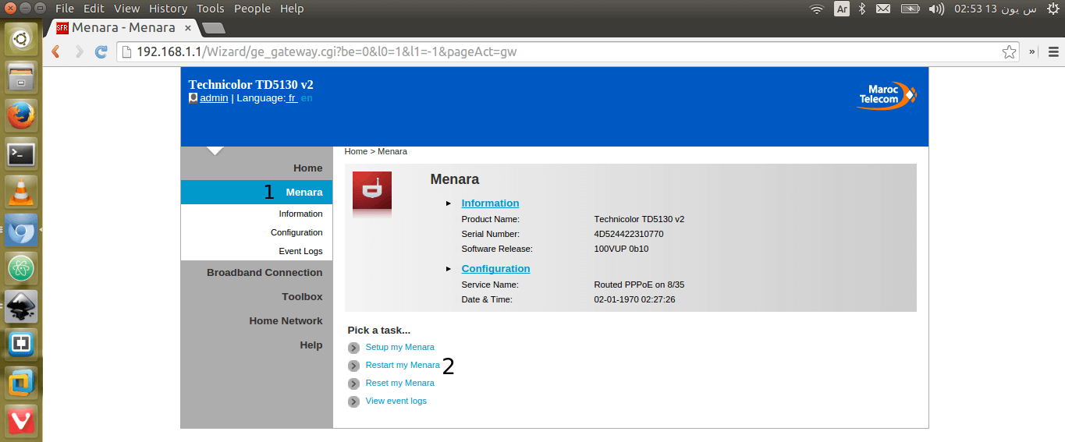Launch Inkscape from the dock

coord(21,306)
